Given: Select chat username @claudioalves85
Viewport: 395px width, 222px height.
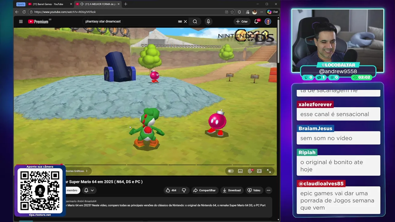Looking at the screenshot, I should pyautogui.click(x=321, y=184).
